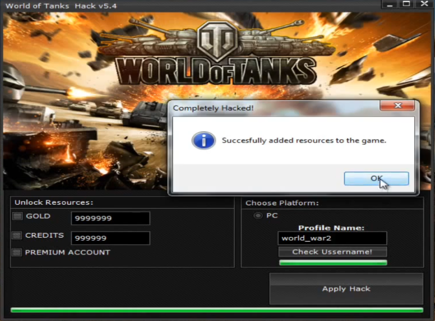The height and width of the screenshot is (321, 435).
Task: Click the 'Completely Hacked!' dialog title
Action: click(x=213, y=108)
